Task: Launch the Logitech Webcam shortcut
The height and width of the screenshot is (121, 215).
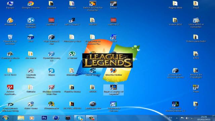Action: 31,73
